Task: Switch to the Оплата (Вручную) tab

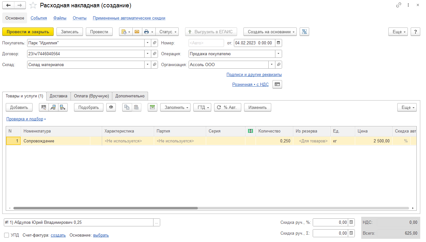Action: tap(91, 96)
